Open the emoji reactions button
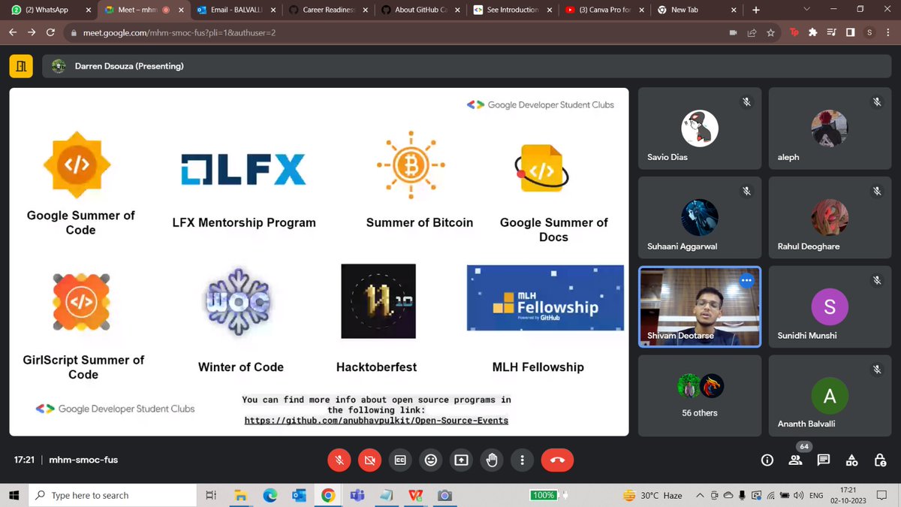This screenshot has height=507, width=901. coord(431,460)
